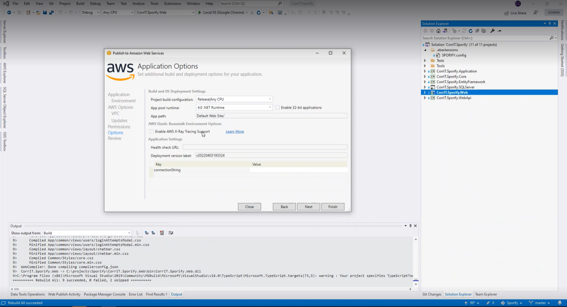The image size is (567, 307).
Task: Click the Solution Explorer Properties wrench icon
Action: pos(493,31)
